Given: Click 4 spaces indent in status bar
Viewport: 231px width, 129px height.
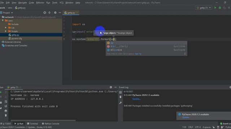Looking at the screenshot, I should pyautogui.click(x=206, y=127).
